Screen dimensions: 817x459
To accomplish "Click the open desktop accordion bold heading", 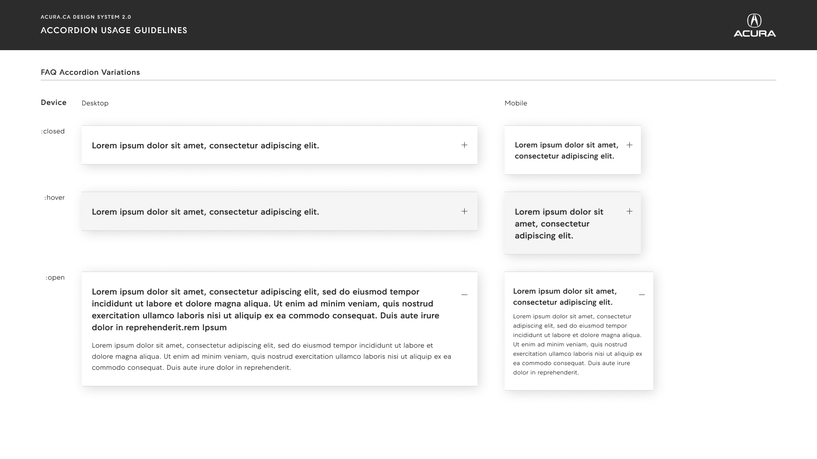I will tap(266, 309).
